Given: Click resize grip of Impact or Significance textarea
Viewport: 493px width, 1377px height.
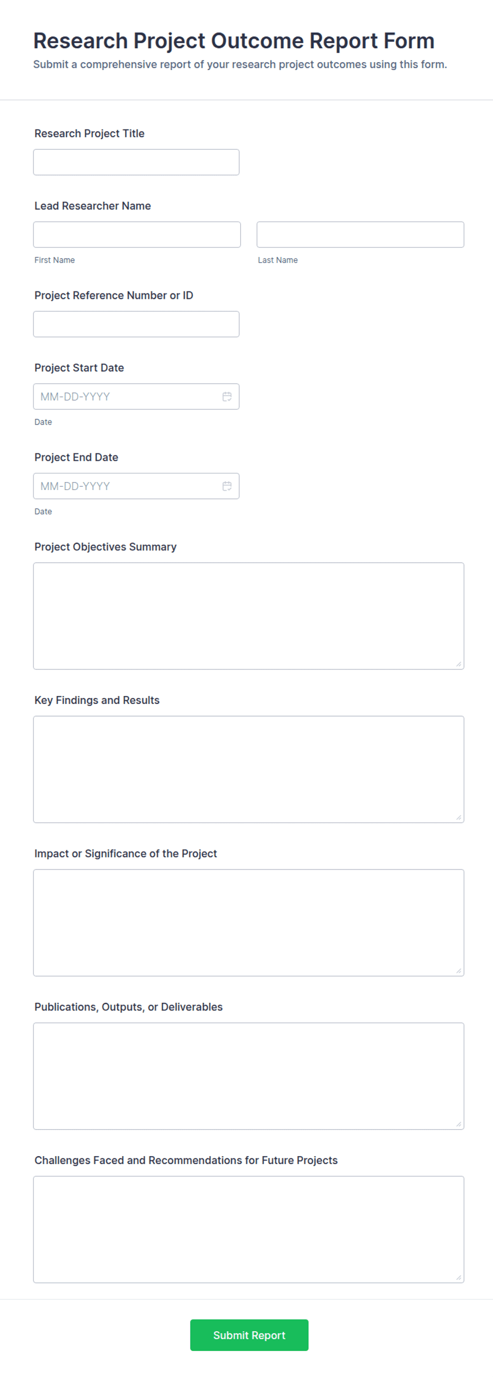Looking at the screenshot, I should click(x=459, y=971).
